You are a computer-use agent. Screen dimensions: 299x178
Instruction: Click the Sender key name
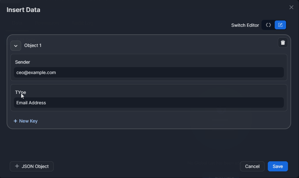tap(22, 62)
